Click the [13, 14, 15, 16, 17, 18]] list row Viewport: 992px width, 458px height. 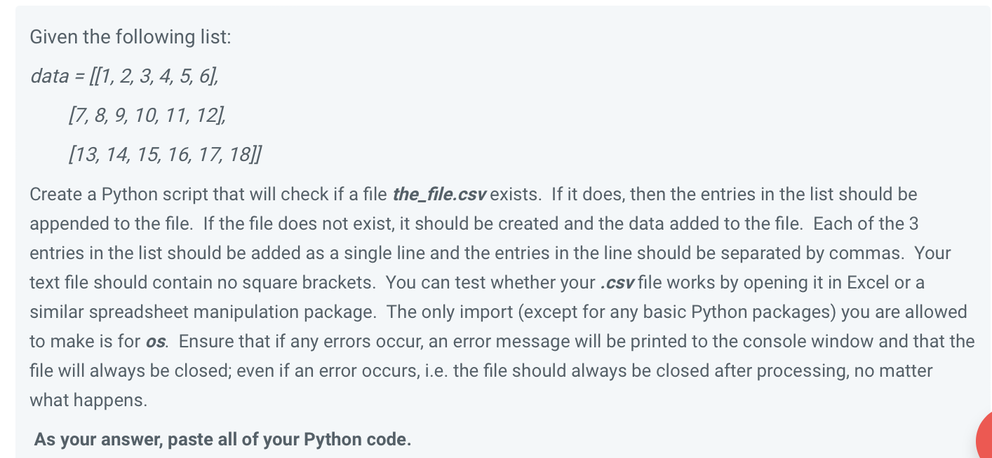[x=165, y=153]
